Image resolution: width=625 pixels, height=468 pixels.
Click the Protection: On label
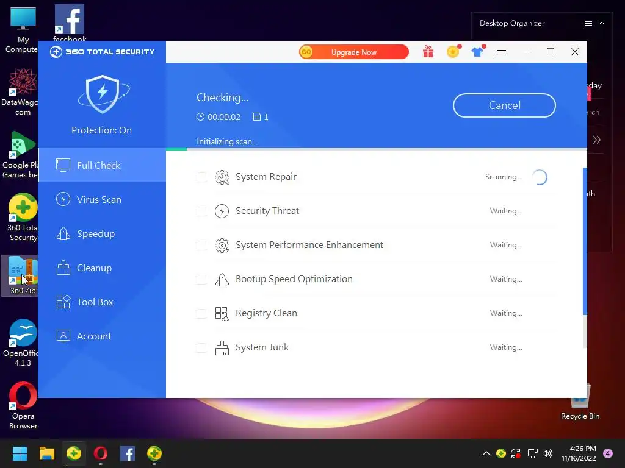click(x=102, y=130)
